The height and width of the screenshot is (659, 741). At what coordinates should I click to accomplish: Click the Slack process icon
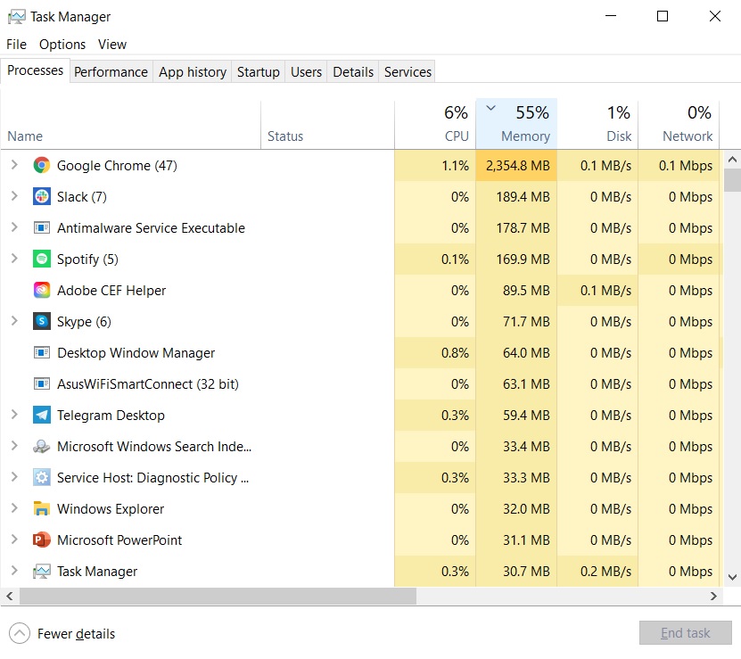[42, 197]
